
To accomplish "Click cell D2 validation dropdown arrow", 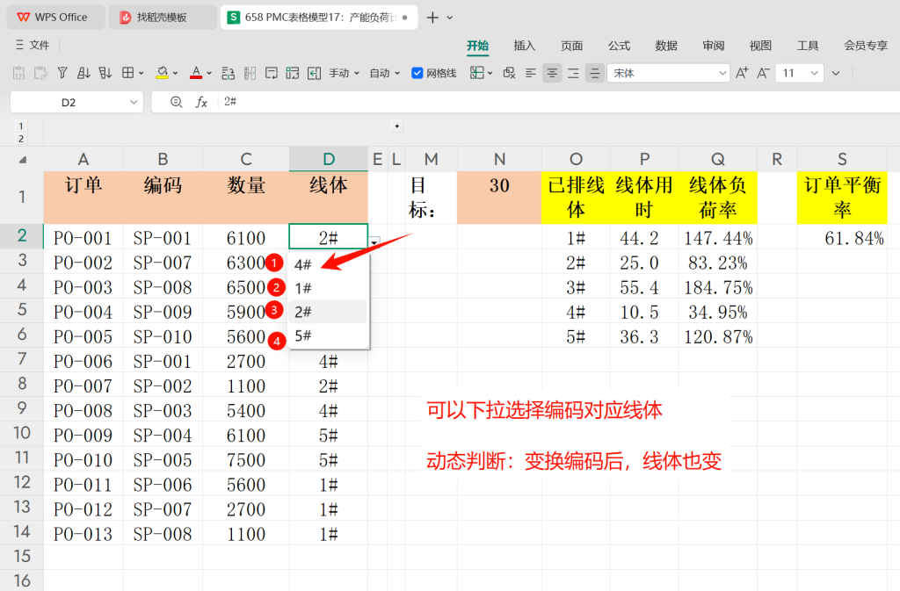I will coord(374,241).
